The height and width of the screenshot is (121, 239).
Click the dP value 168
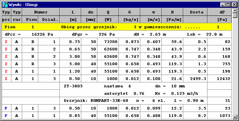pyautogui.click(x=220, y=56)
